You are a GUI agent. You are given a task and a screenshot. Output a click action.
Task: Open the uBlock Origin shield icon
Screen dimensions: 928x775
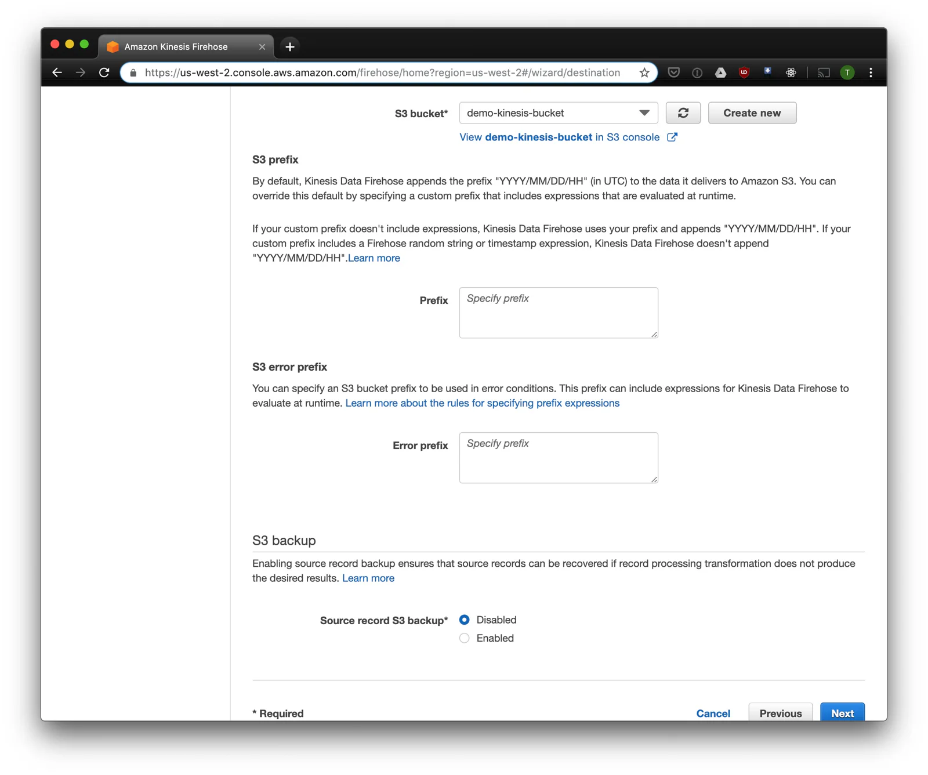click(744, 73)
